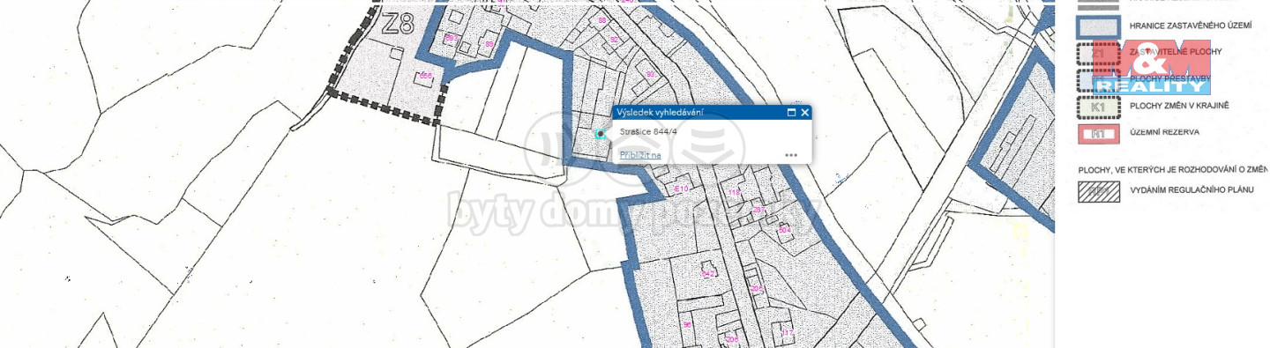Open the three-dots popup options menu
This screenshot has width=1270, height=348.
791,155
